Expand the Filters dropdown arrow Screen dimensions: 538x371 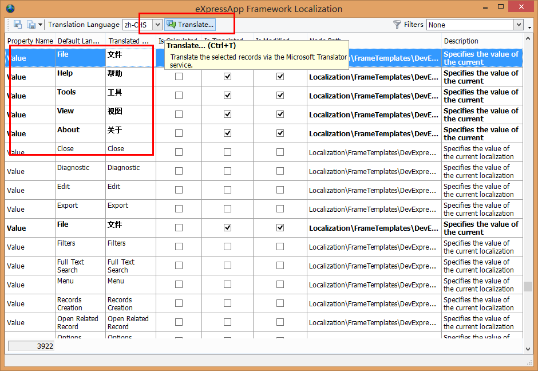point(518,25)
